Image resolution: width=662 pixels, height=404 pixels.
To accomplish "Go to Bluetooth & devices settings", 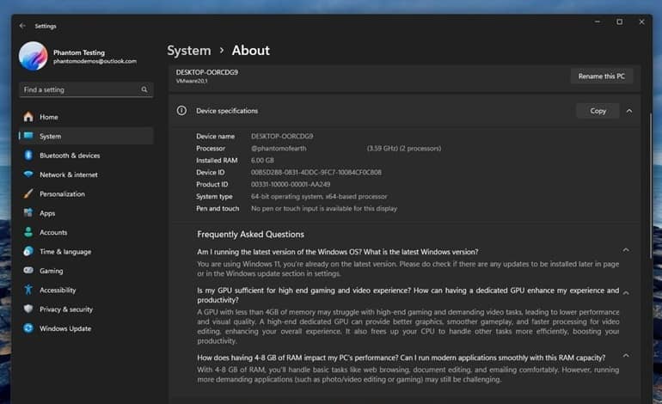I will pyautogui.click(x=86, y=156).
